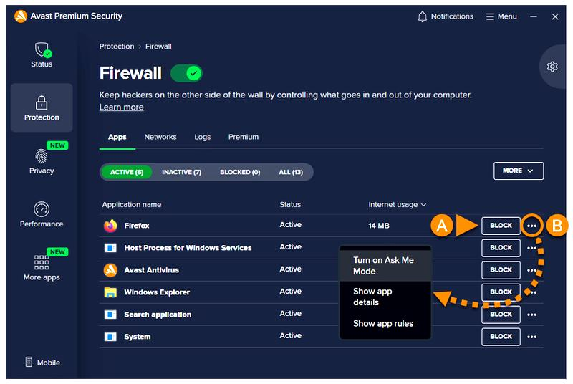Click the Search application name
The image size is (573, 384).
pyautogui.click(x=158, y=315)
